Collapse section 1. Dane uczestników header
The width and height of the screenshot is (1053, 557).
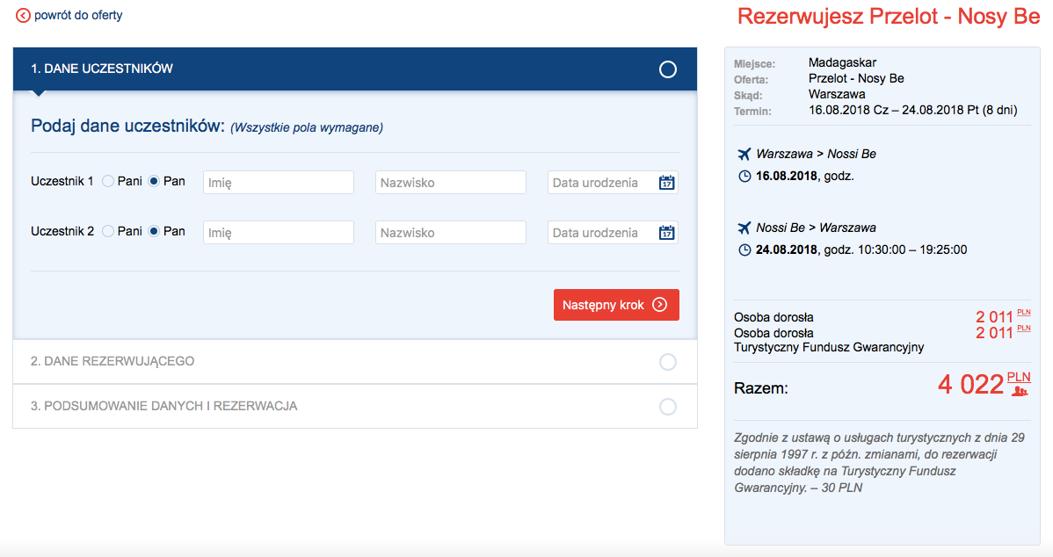click(354, 69)
